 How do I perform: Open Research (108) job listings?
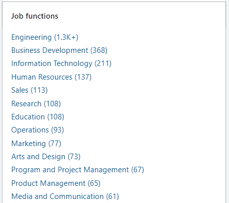(36, 104)
